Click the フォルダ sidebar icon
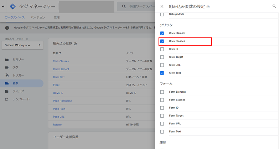Image resolution: width=280 pixels, height=149 pixels. pyautogui.click(x=7, y=91)
